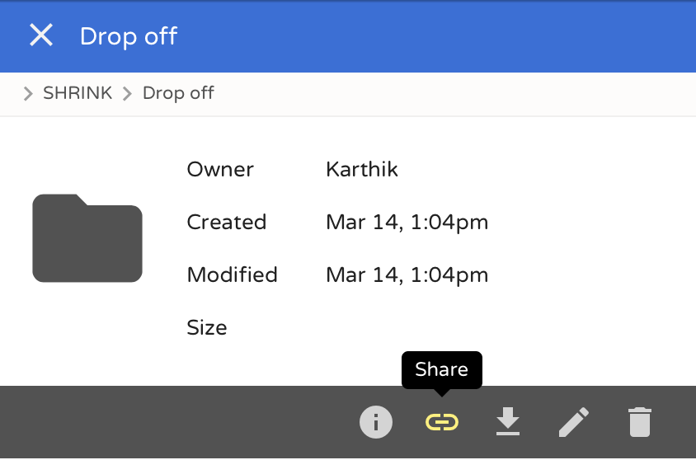Click the owner name Karthik
Viewport: 696px width, 460px height.
(x=362, y=170)
